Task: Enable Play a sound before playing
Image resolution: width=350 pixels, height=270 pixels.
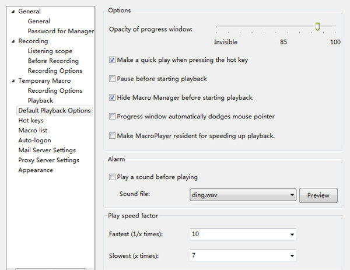Action: click(113, 177)
